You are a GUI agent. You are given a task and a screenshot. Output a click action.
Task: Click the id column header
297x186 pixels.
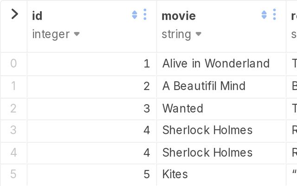pyautogui.click(x=37, y=16)
